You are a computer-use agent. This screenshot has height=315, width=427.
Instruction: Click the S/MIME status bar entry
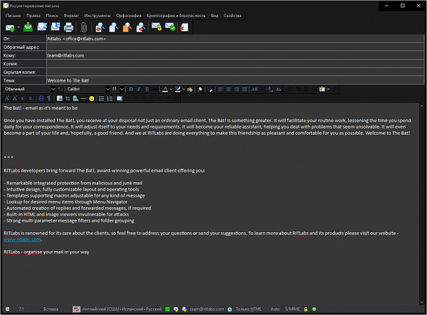(x=292, y=309)
